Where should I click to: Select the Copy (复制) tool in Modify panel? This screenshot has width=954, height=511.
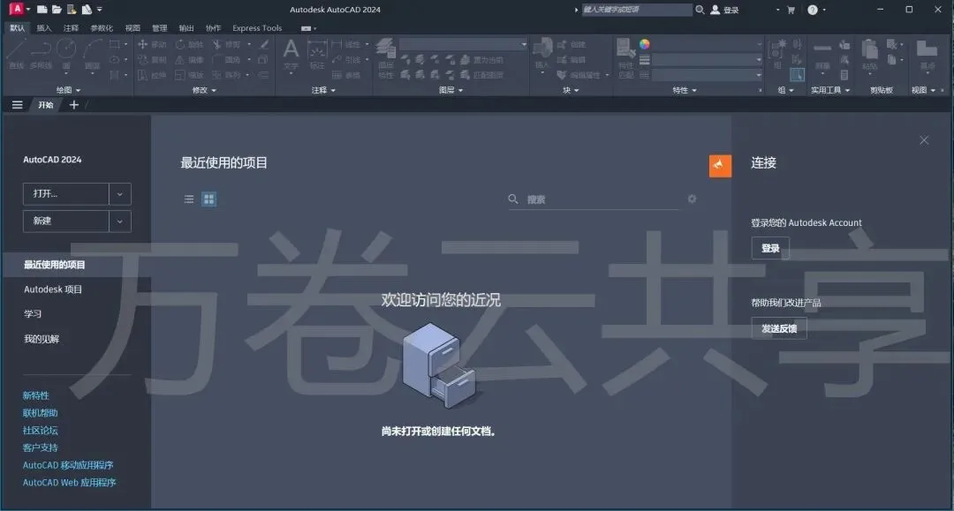click(152, 59)
